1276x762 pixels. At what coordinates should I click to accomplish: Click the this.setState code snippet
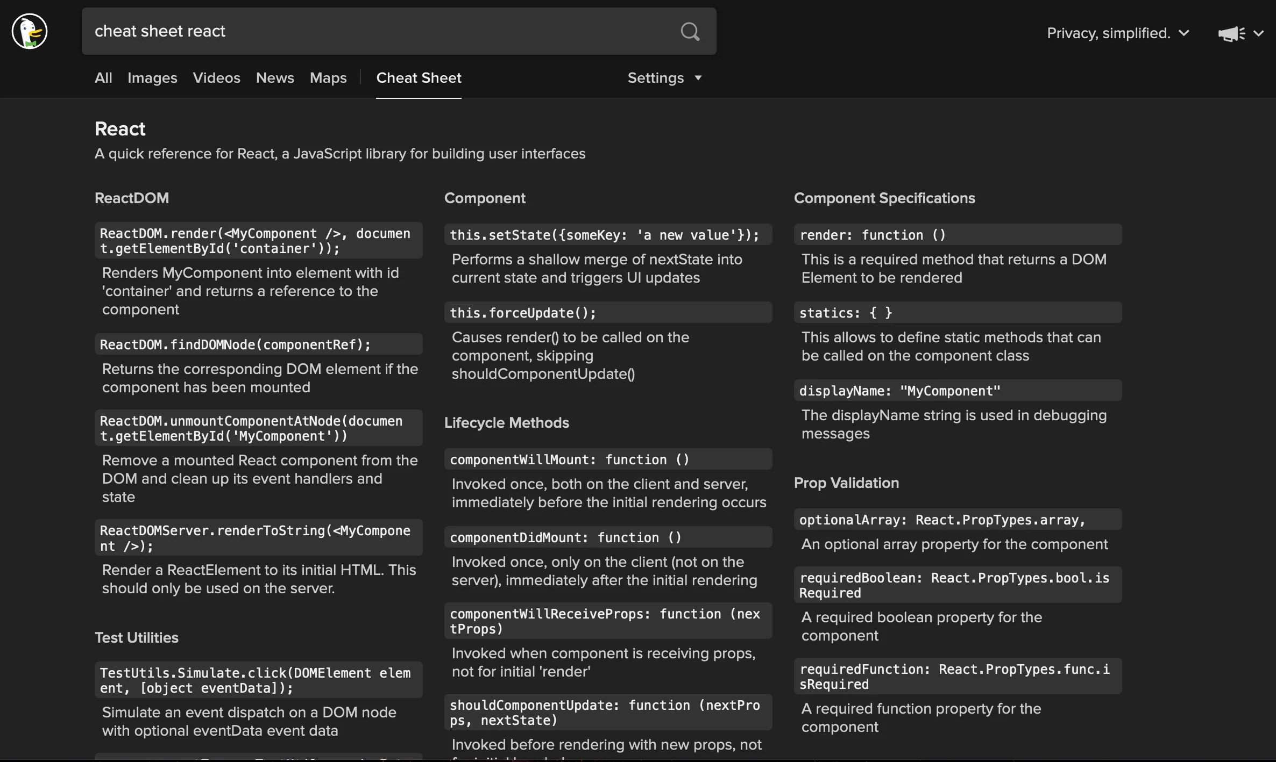(608, 235)
